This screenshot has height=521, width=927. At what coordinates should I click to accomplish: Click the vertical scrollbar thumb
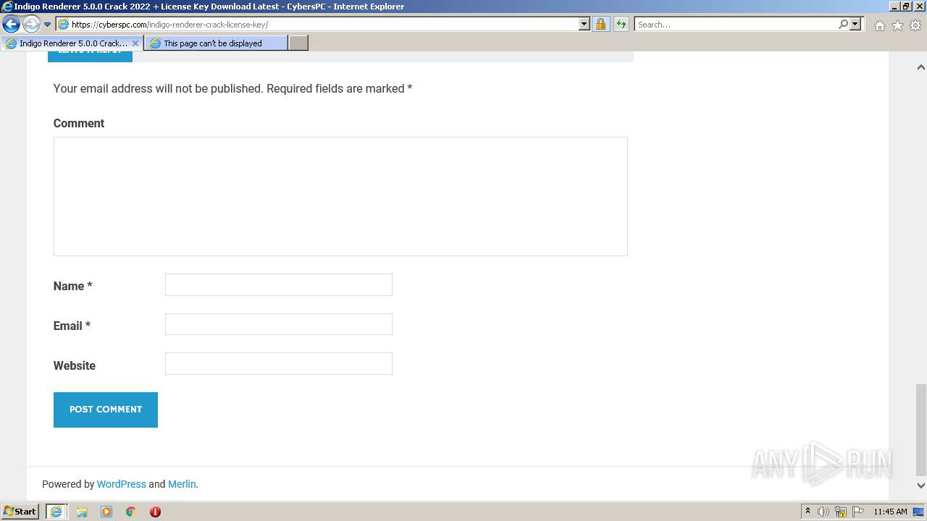(920, 430)
